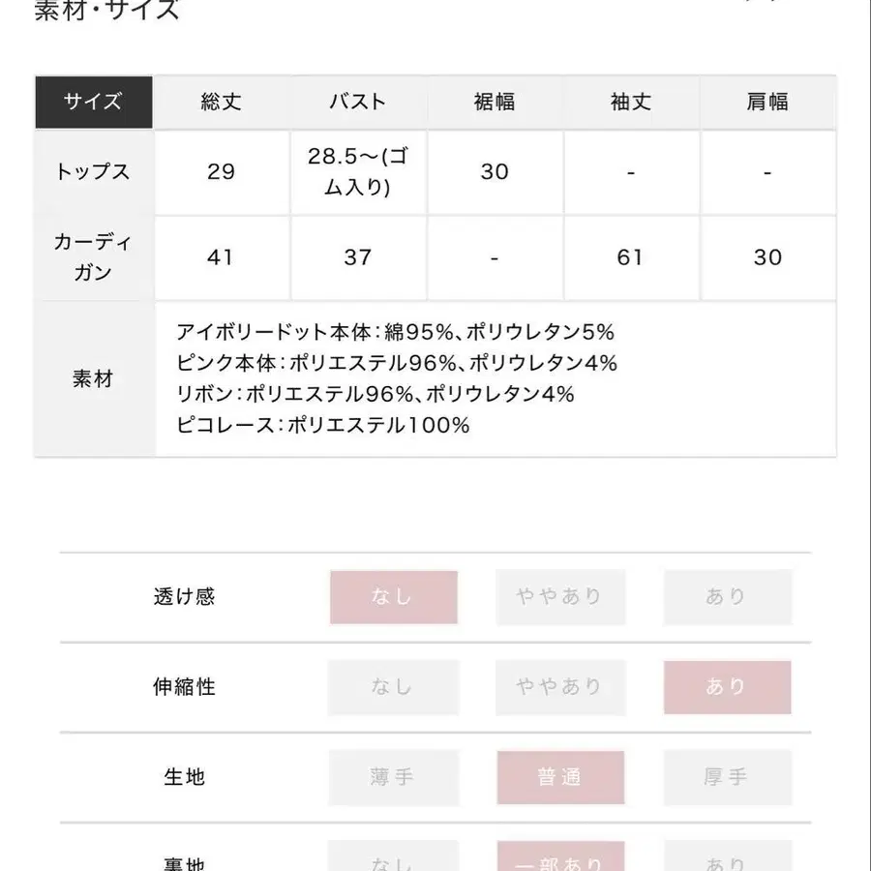Choose 厚手 in the 生地 row

pyautogui.click(x=727, y=777)
